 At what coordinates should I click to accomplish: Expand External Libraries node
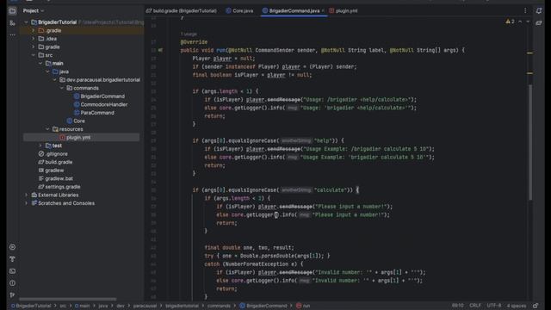(x=26, y=195)
